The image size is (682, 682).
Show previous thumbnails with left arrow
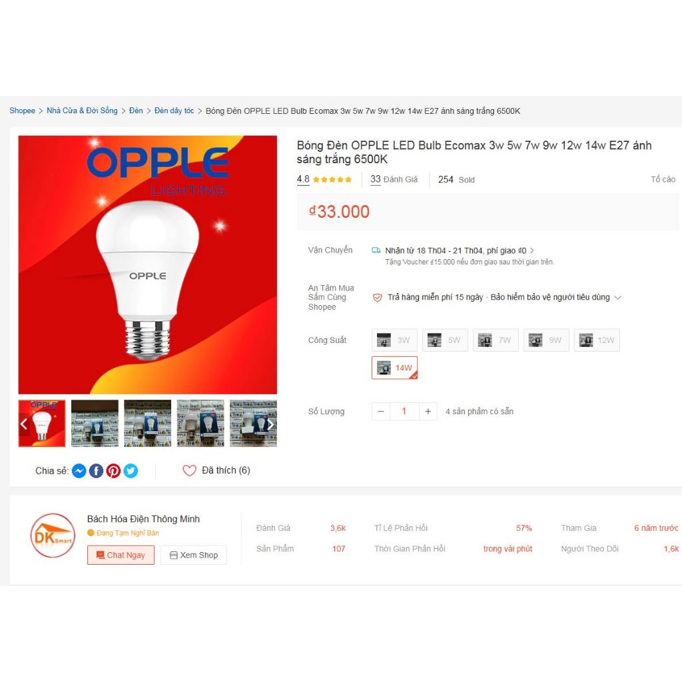tap(24, 424)
